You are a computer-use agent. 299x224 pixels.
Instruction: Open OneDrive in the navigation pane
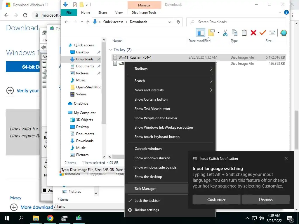(78, 104)
